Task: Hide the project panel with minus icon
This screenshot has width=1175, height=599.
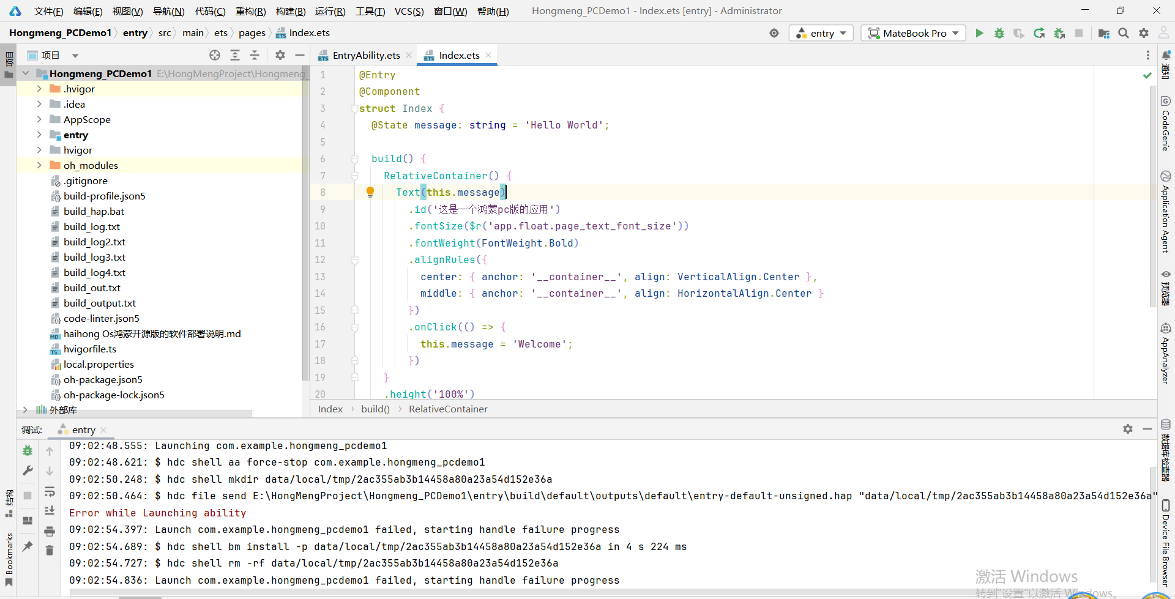Action: (x=300, y=55)
